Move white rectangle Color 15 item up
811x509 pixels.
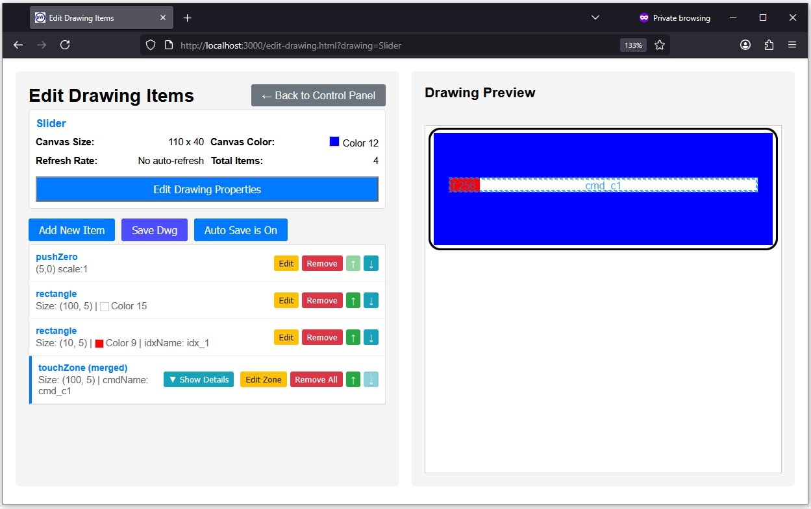click(x=353, y=301)
